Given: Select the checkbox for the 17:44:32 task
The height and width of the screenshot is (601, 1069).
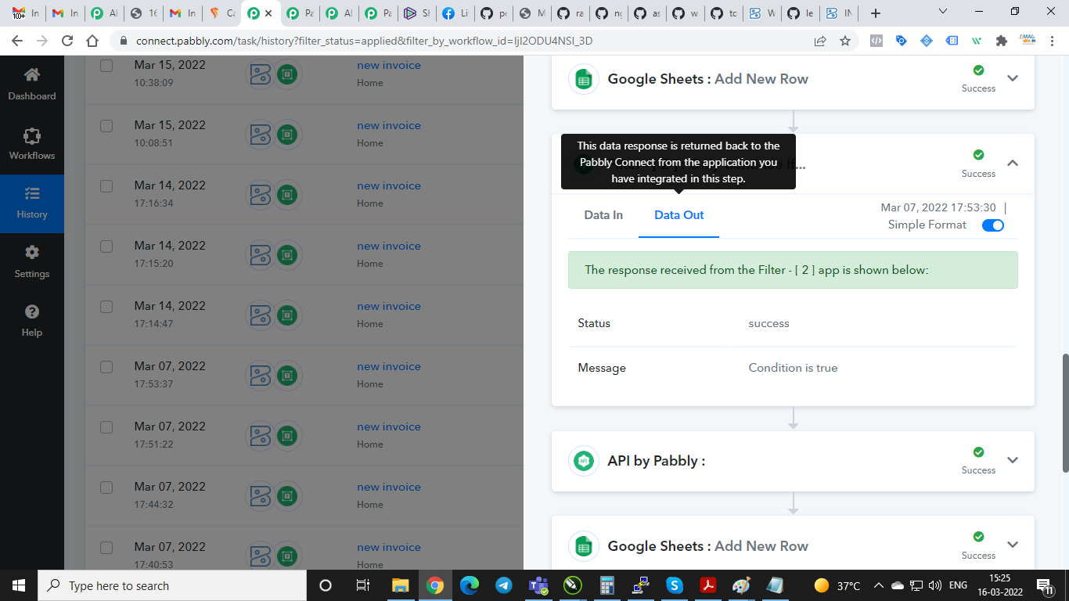Looking at the screenshot, I should (106, 488).
